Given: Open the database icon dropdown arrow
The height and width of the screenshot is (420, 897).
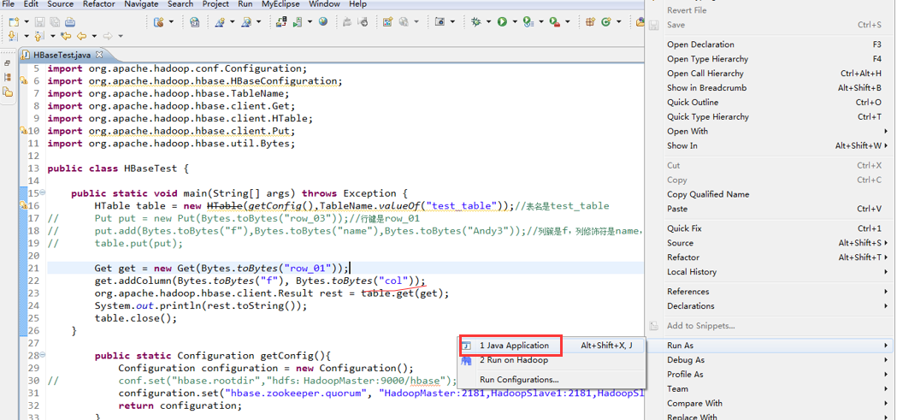Looking at the screenshot, I should (x=171, y=21).
